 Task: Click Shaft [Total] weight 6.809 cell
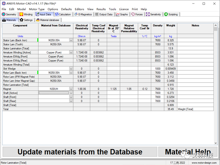click(171, 105)
